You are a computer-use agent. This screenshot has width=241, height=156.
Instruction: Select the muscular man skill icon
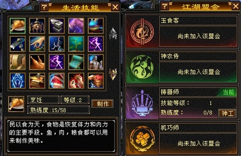point(96,62)
